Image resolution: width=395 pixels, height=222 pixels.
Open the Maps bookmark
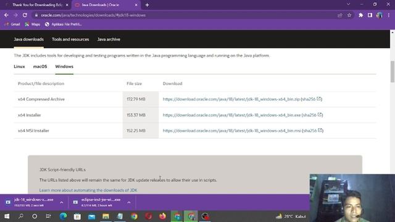33,24
